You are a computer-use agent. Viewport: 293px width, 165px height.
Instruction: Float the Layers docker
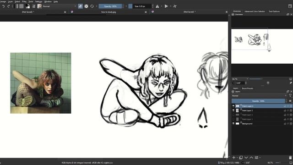click(x=288, y=92)
